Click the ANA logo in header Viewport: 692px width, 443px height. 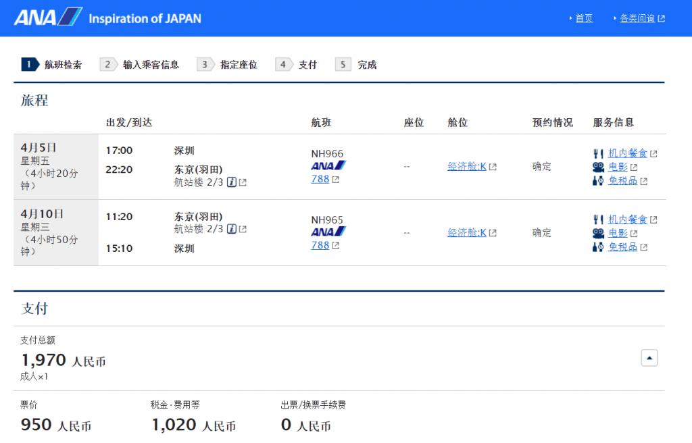tap(47, 17)
